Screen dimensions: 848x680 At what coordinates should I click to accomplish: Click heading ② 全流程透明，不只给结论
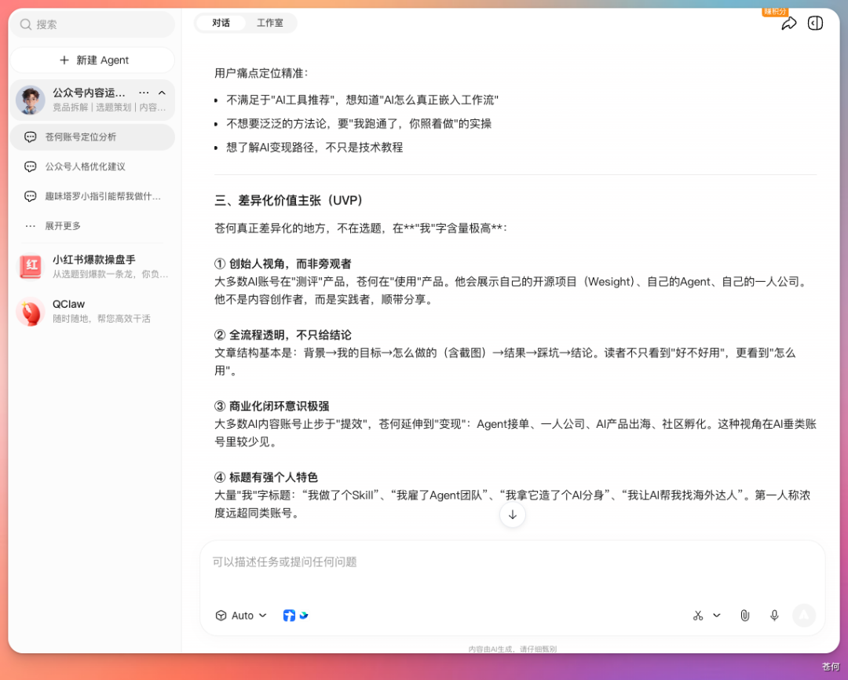coord(283,335)
